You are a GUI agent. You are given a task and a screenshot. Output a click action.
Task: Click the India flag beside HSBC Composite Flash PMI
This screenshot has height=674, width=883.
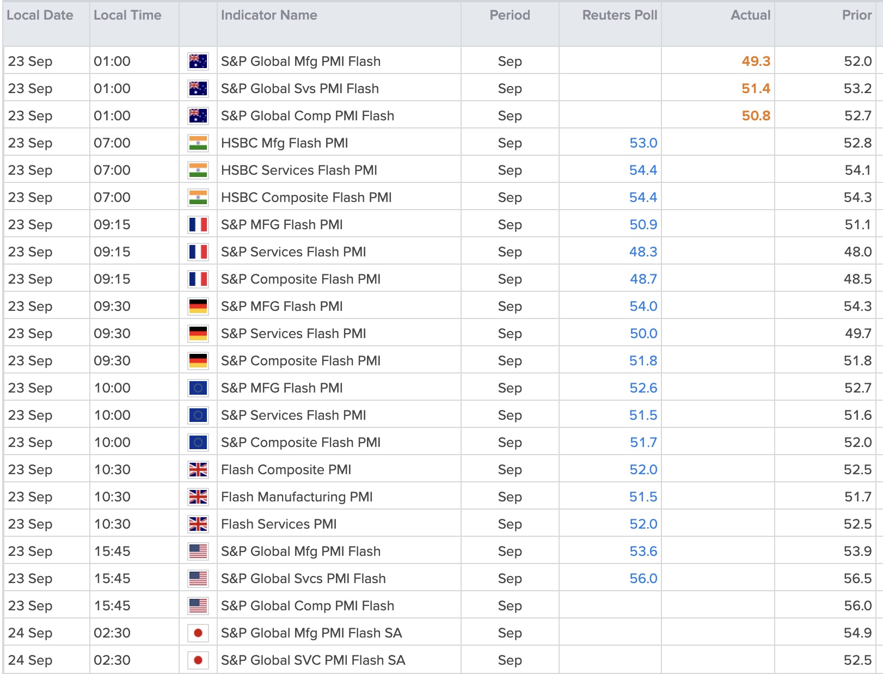(x=198, y=198)
